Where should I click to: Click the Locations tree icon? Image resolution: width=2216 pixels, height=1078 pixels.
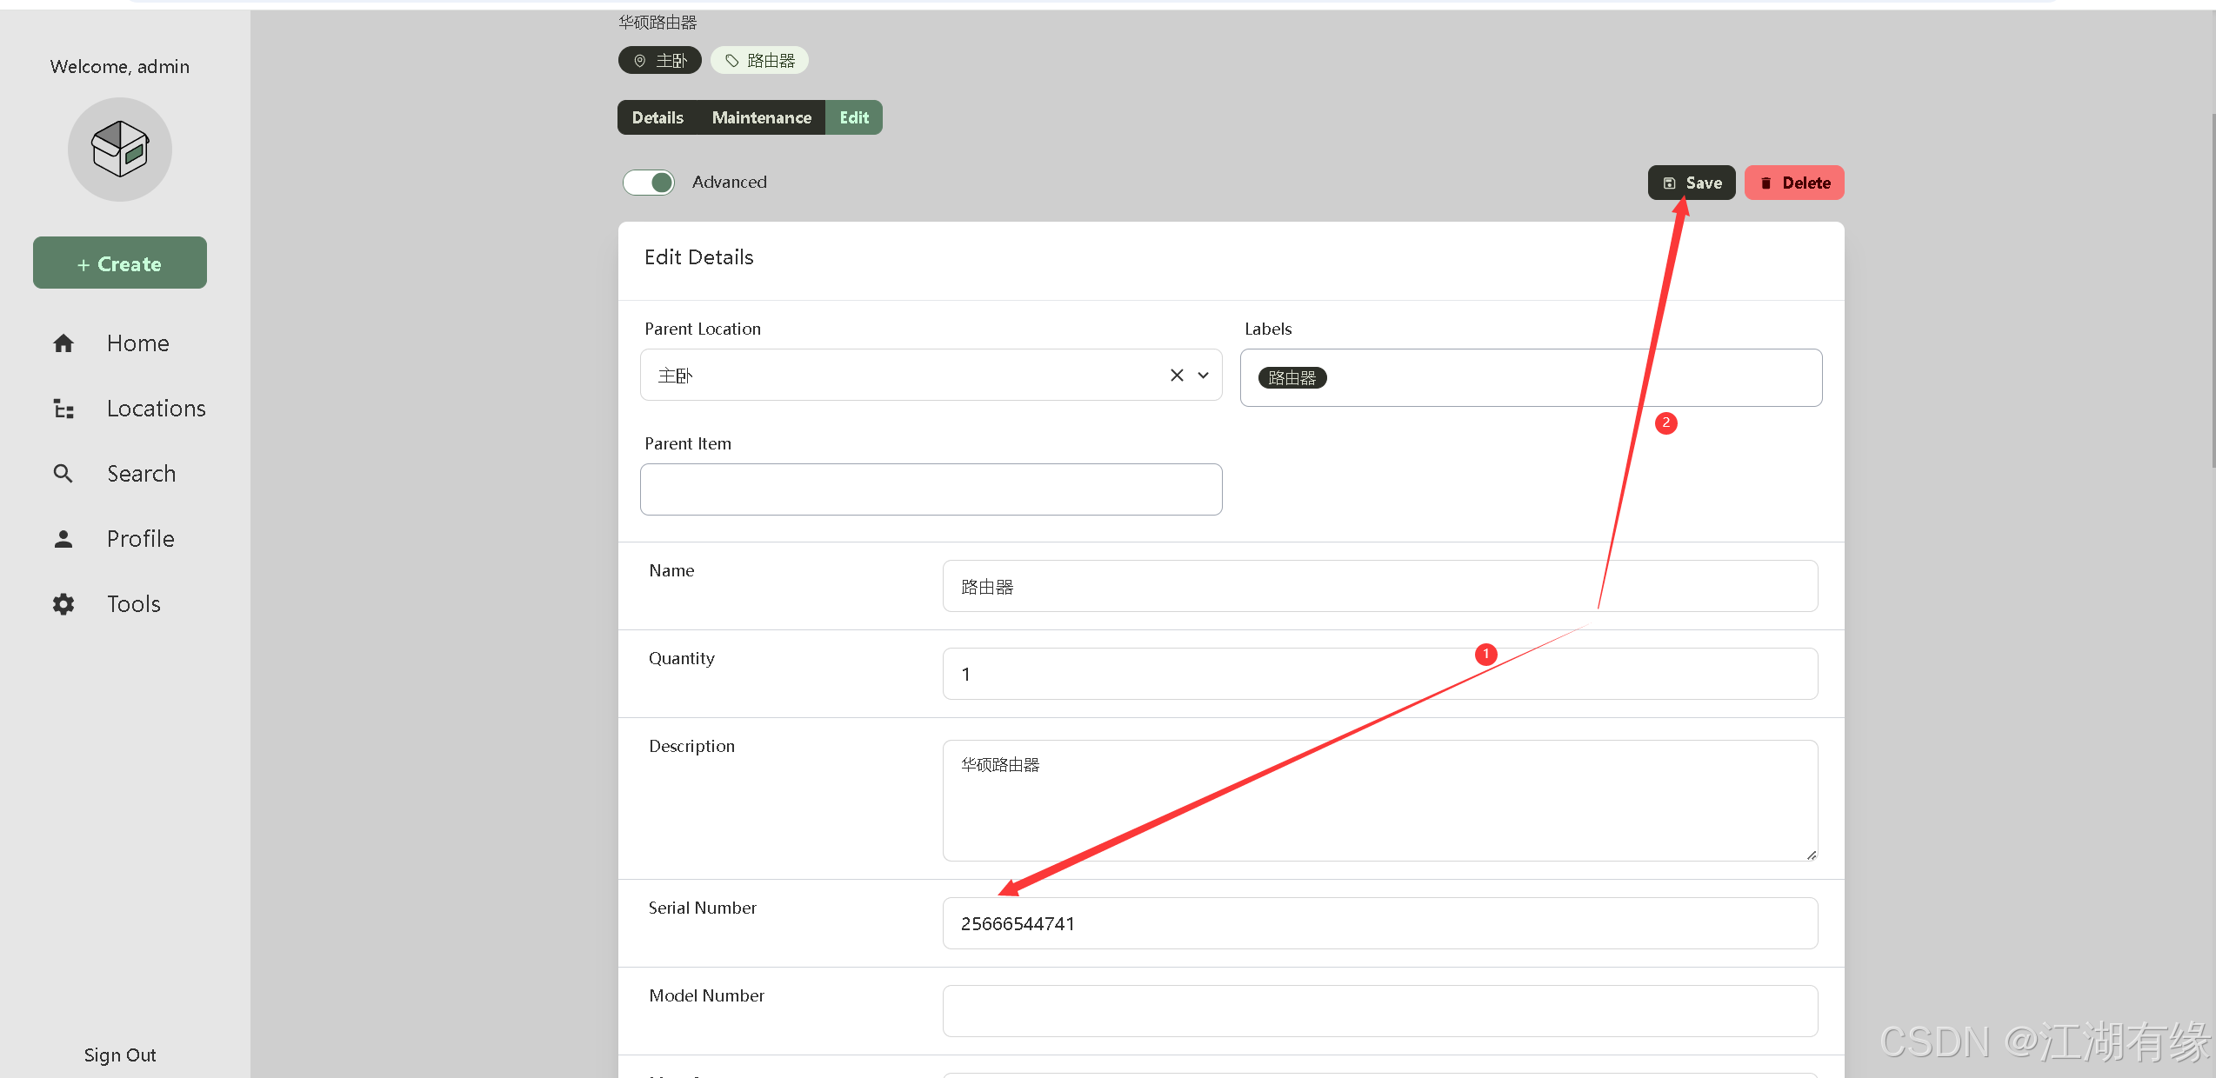(63, 409)
